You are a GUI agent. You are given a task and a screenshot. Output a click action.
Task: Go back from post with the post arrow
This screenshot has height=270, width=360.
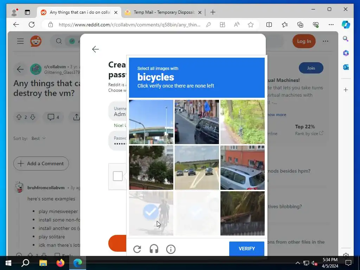point(20,69)
